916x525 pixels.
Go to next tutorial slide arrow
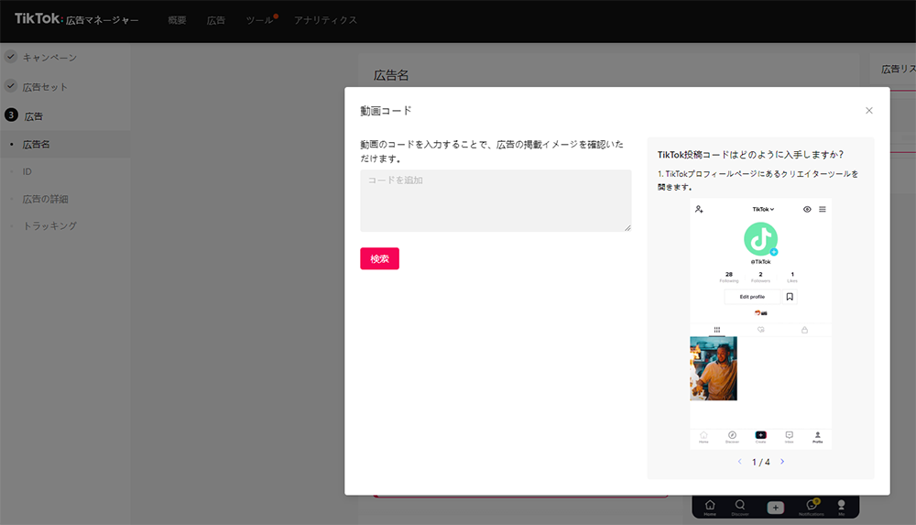point(782,462)
